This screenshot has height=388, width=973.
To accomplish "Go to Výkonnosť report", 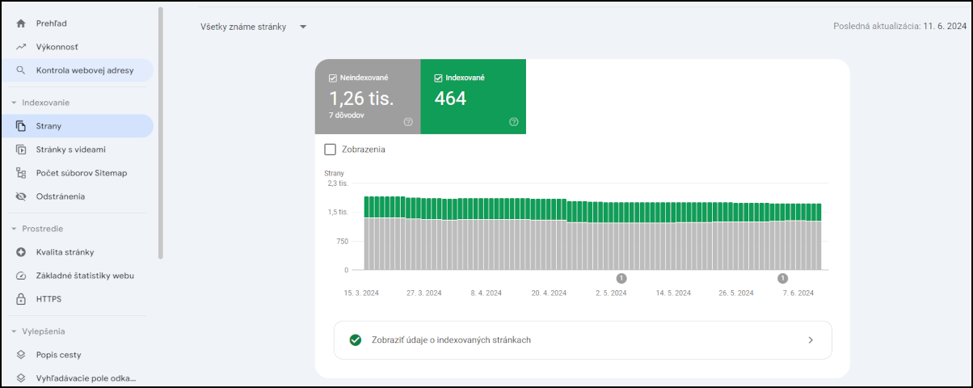I will click(x=77, y=47).
